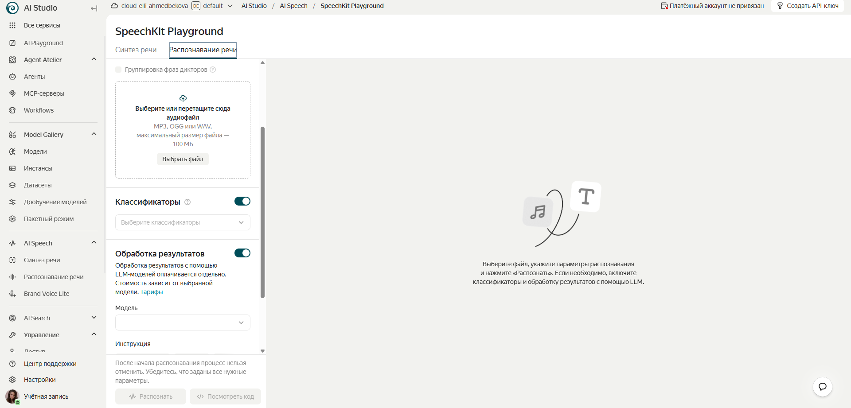This screenshot has width=851, height=408.
Task: Open the Тарифы link
Action: 152,292
